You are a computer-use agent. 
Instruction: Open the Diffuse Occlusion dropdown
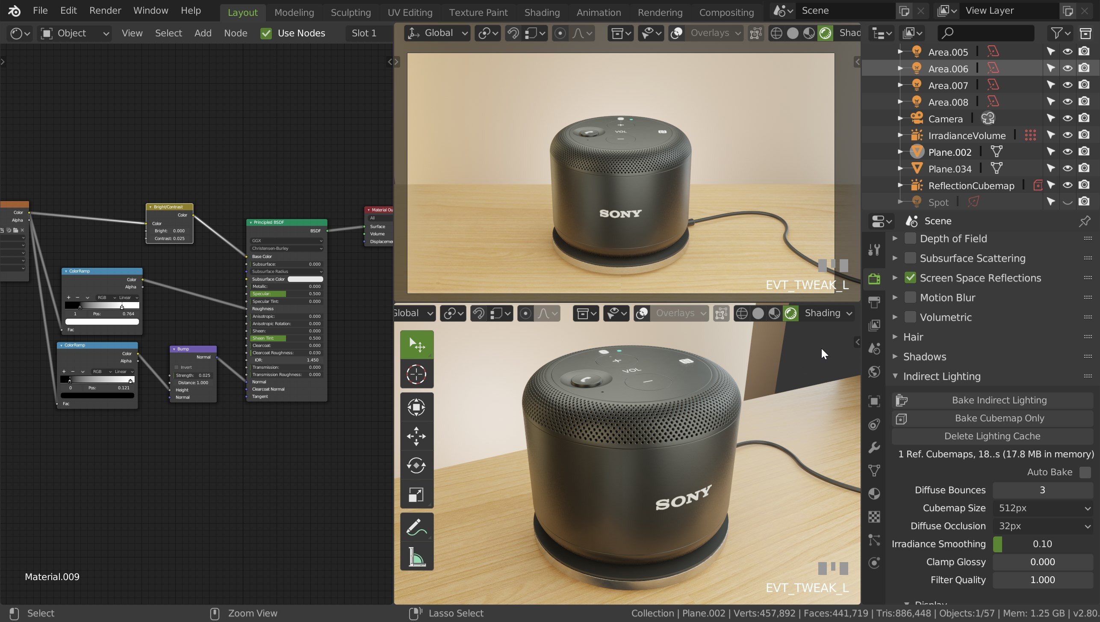click(x=1043, y=526)
